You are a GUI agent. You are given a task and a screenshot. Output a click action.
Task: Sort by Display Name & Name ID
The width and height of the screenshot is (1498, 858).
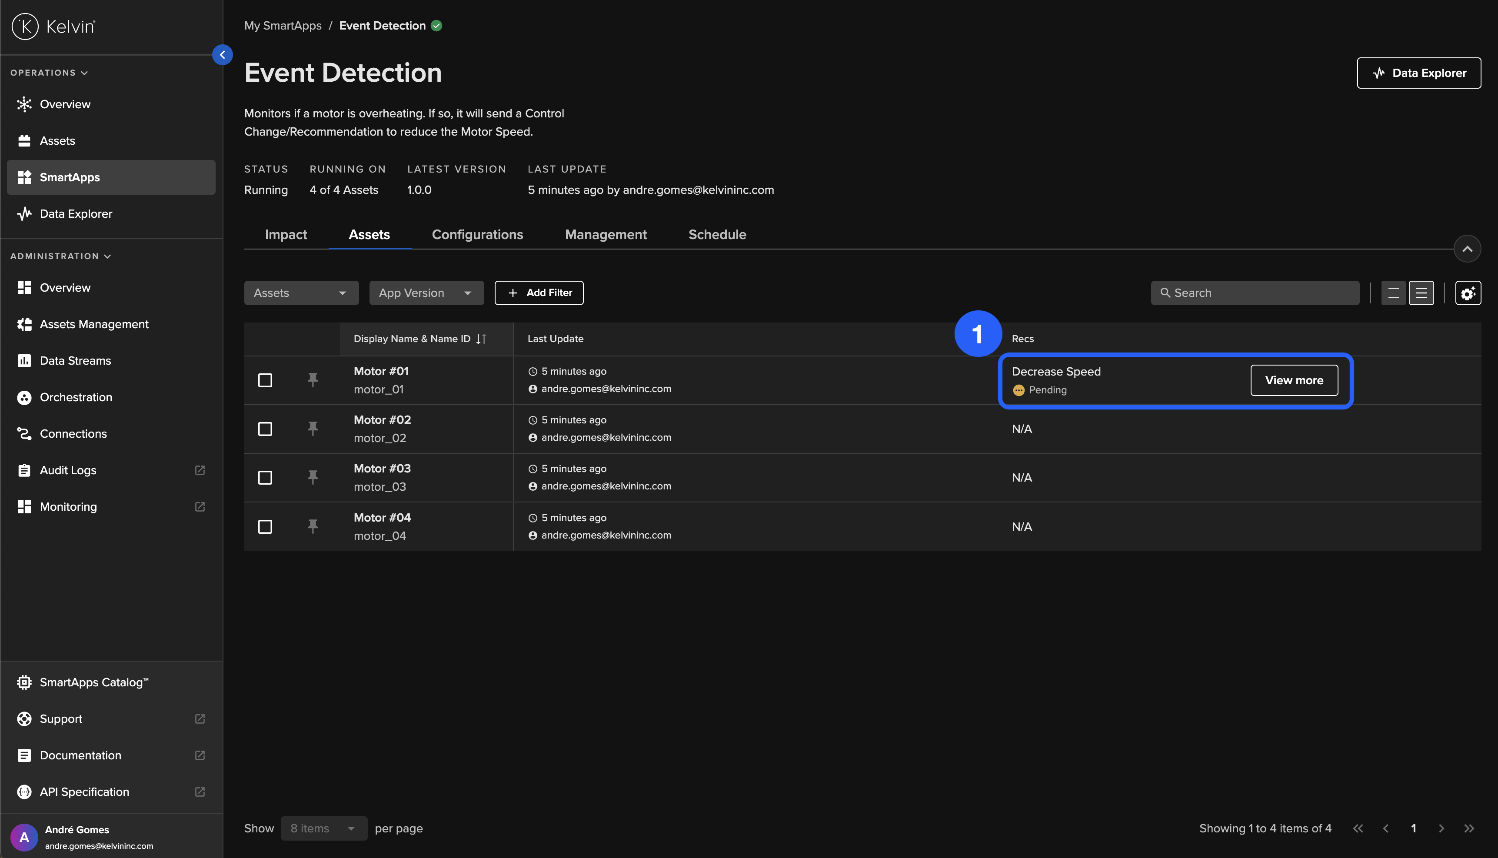[481, 339]
